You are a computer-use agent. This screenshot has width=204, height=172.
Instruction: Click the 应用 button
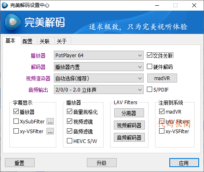184,163
